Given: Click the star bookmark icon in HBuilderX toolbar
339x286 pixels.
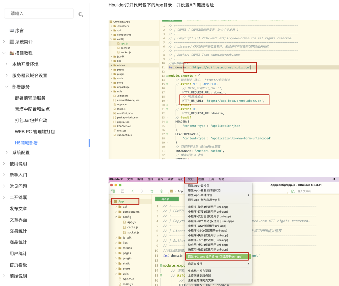Looking at the screenshot, I should [x=152, y=191].
